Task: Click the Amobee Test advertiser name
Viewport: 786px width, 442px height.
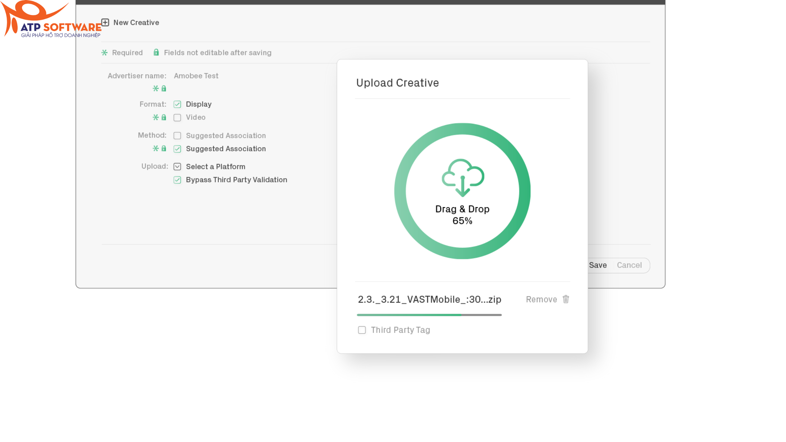Action: click(x=196, y=76)
